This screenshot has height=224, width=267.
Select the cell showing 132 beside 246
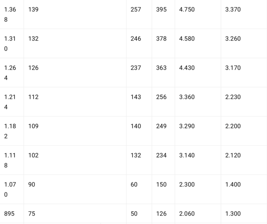(x=75, y=44)
